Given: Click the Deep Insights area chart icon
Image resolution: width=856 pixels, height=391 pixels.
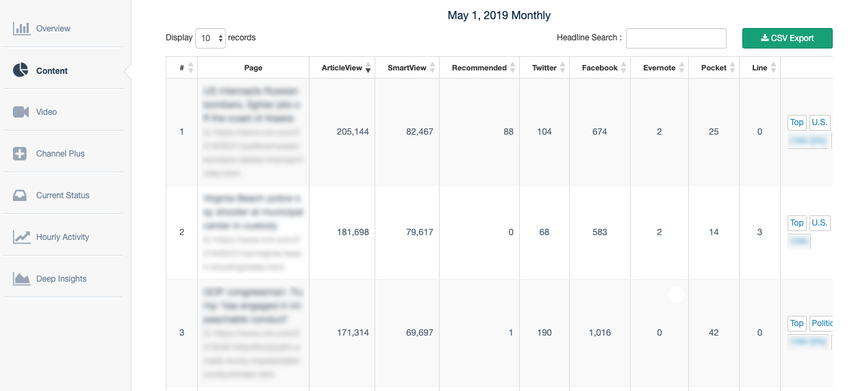Looking at the screenshot, I should click(x=21, y=279).
